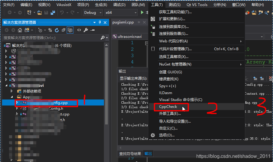The width and height of the screenshot is (273, 162).
Task: Collapse the App folder node
Action: [x=12, y=97]
